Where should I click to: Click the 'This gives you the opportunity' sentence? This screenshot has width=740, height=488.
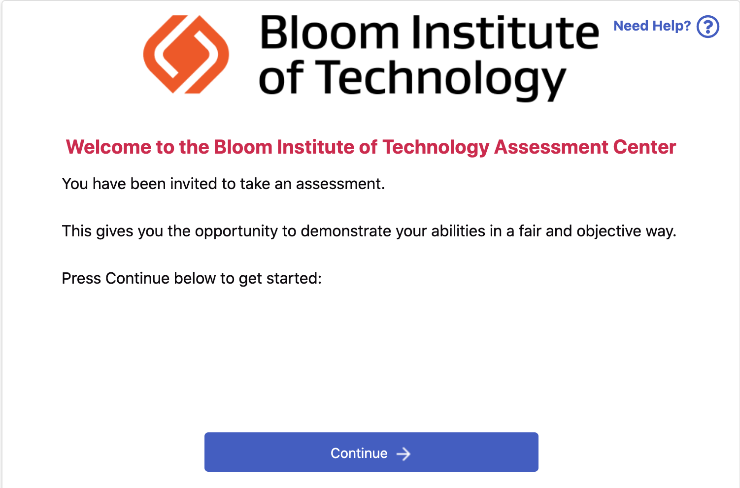(x=369, y=231)
